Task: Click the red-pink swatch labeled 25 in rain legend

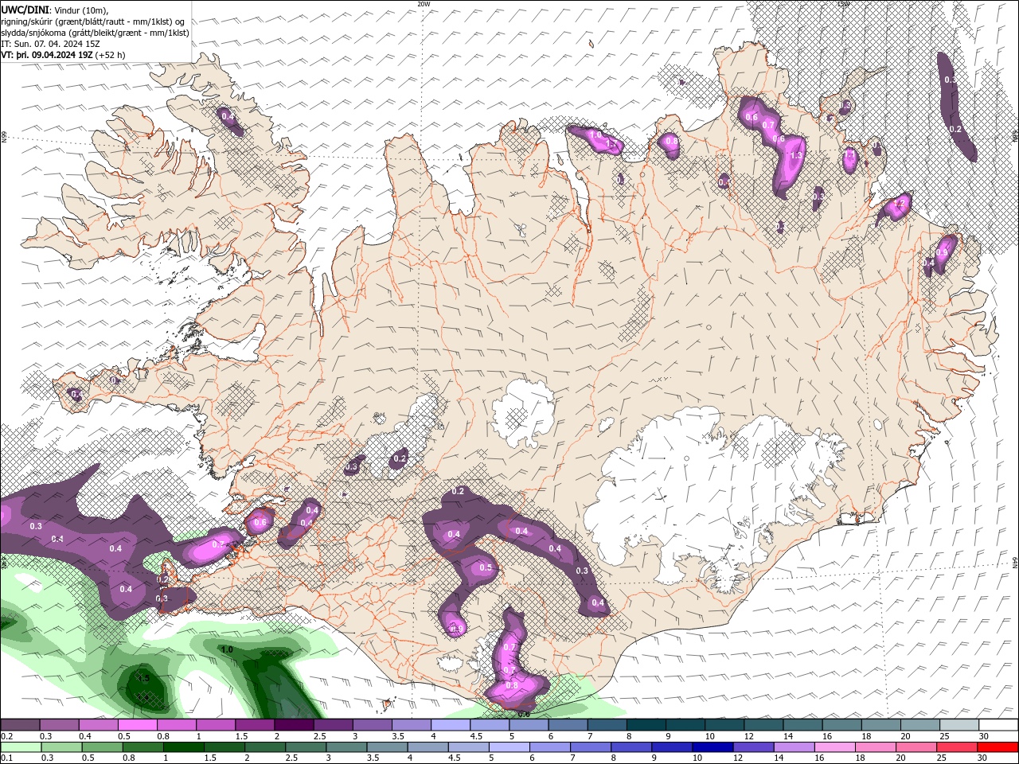Action: click(957, 746)
